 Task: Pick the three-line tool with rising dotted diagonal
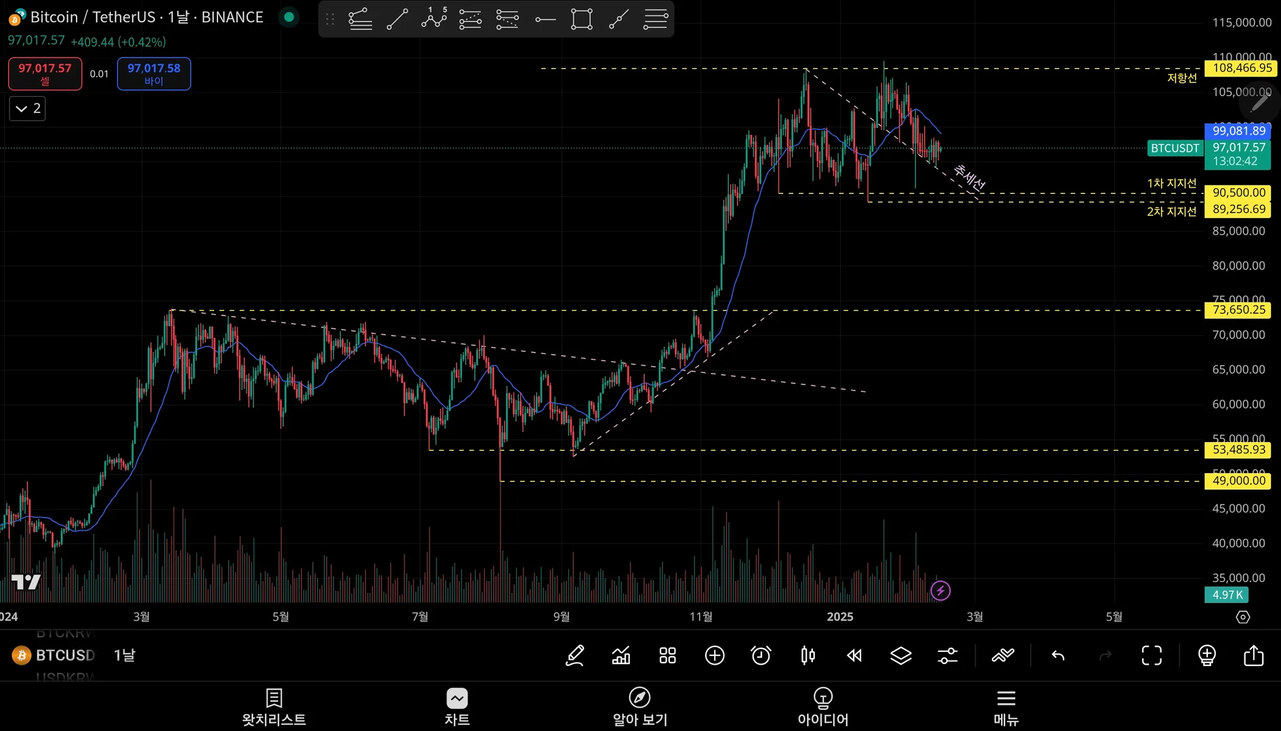[x=470, y=19]
